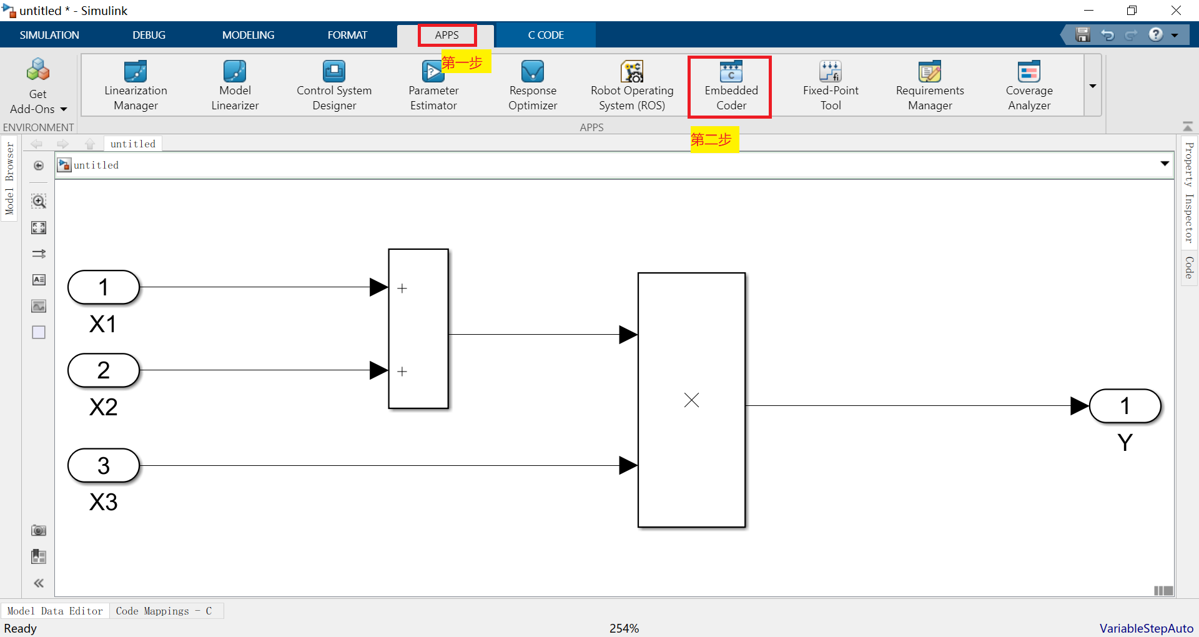1199x637 pixels.
Task: Select the Zoom tool in the palette
Action: [x=39, y=201]
